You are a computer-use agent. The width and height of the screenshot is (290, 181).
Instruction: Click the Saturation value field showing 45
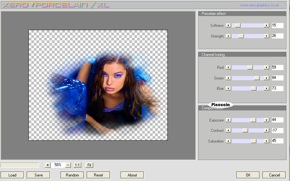point(277,141)
